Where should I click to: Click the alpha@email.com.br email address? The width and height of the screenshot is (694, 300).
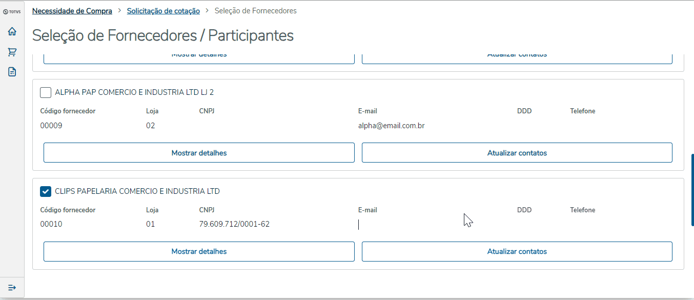coord(391,126)
